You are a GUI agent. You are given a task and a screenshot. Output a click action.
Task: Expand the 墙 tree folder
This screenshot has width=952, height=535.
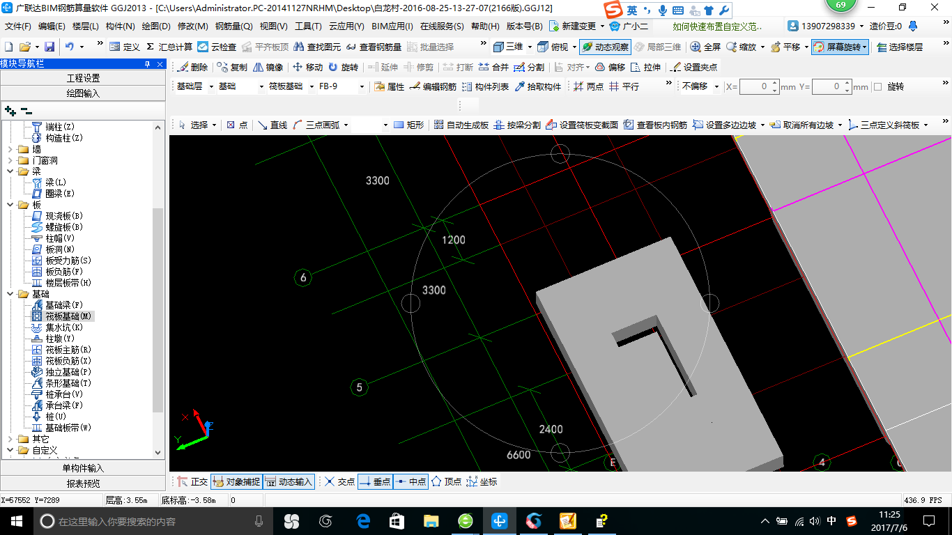tap(10, 149)
